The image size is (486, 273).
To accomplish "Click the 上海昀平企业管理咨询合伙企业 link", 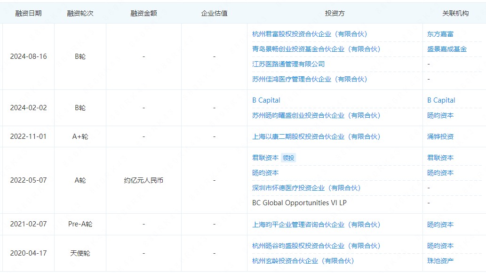I will [316, 225].
